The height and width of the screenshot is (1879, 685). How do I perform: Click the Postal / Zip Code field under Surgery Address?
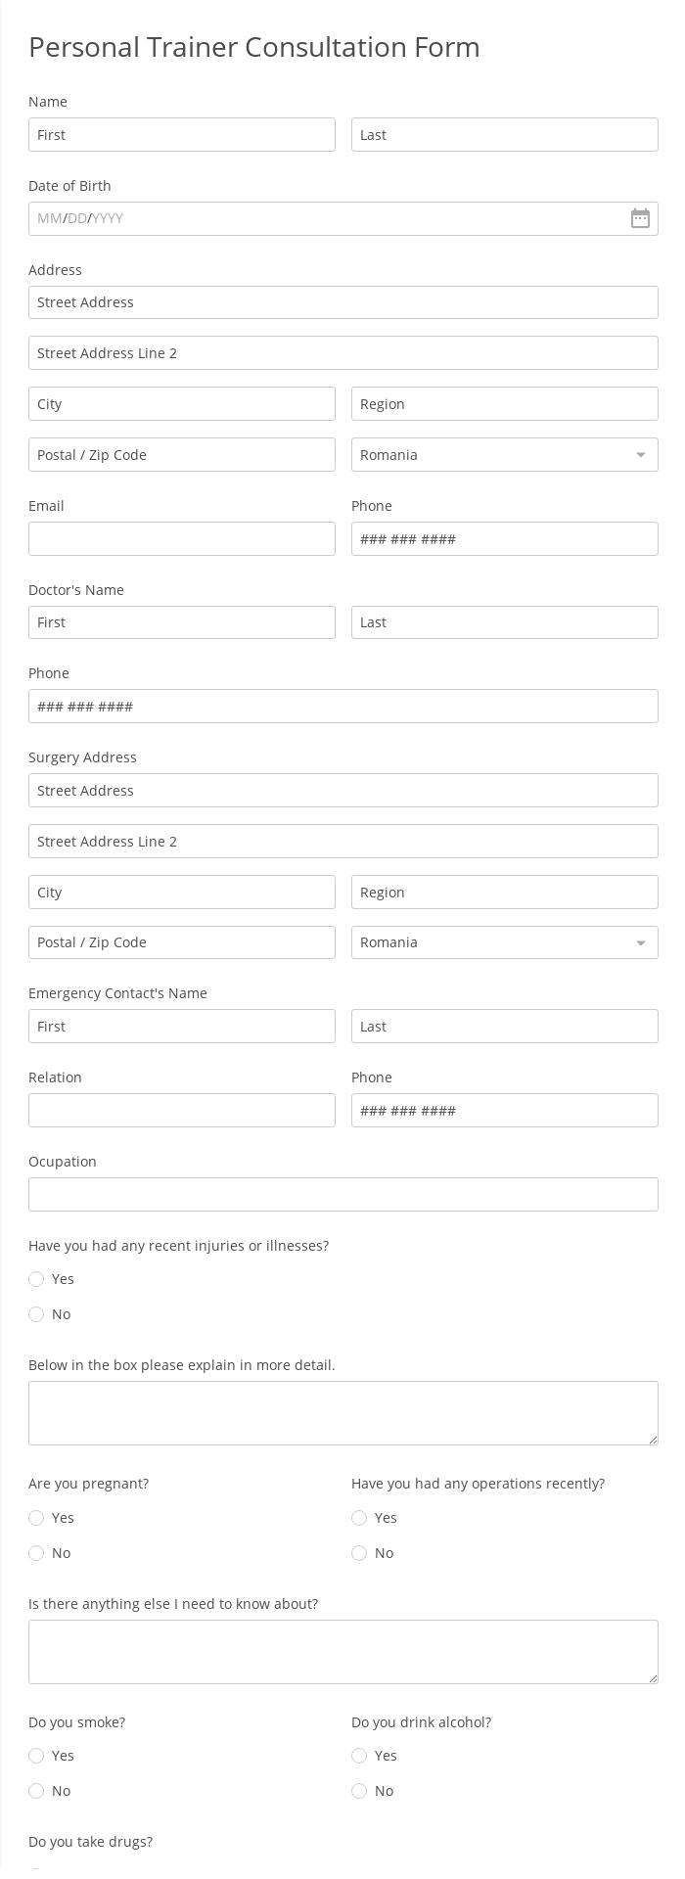182,942
